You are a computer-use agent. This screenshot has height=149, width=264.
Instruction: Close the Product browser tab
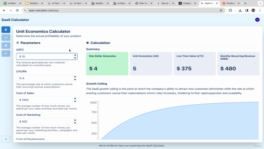238,3
